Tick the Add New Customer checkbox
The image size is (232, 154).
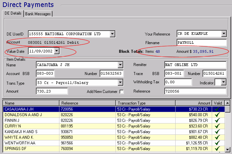click(x=121, y=92)
